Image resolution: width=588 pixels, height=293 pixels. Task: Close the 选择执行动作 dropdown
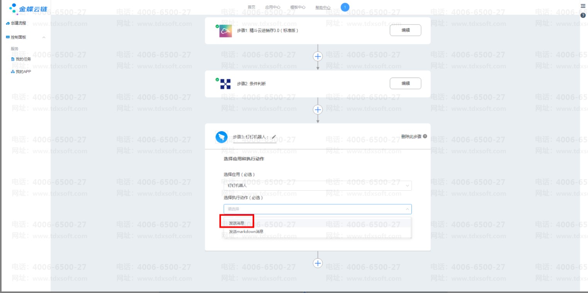[407, 209]
